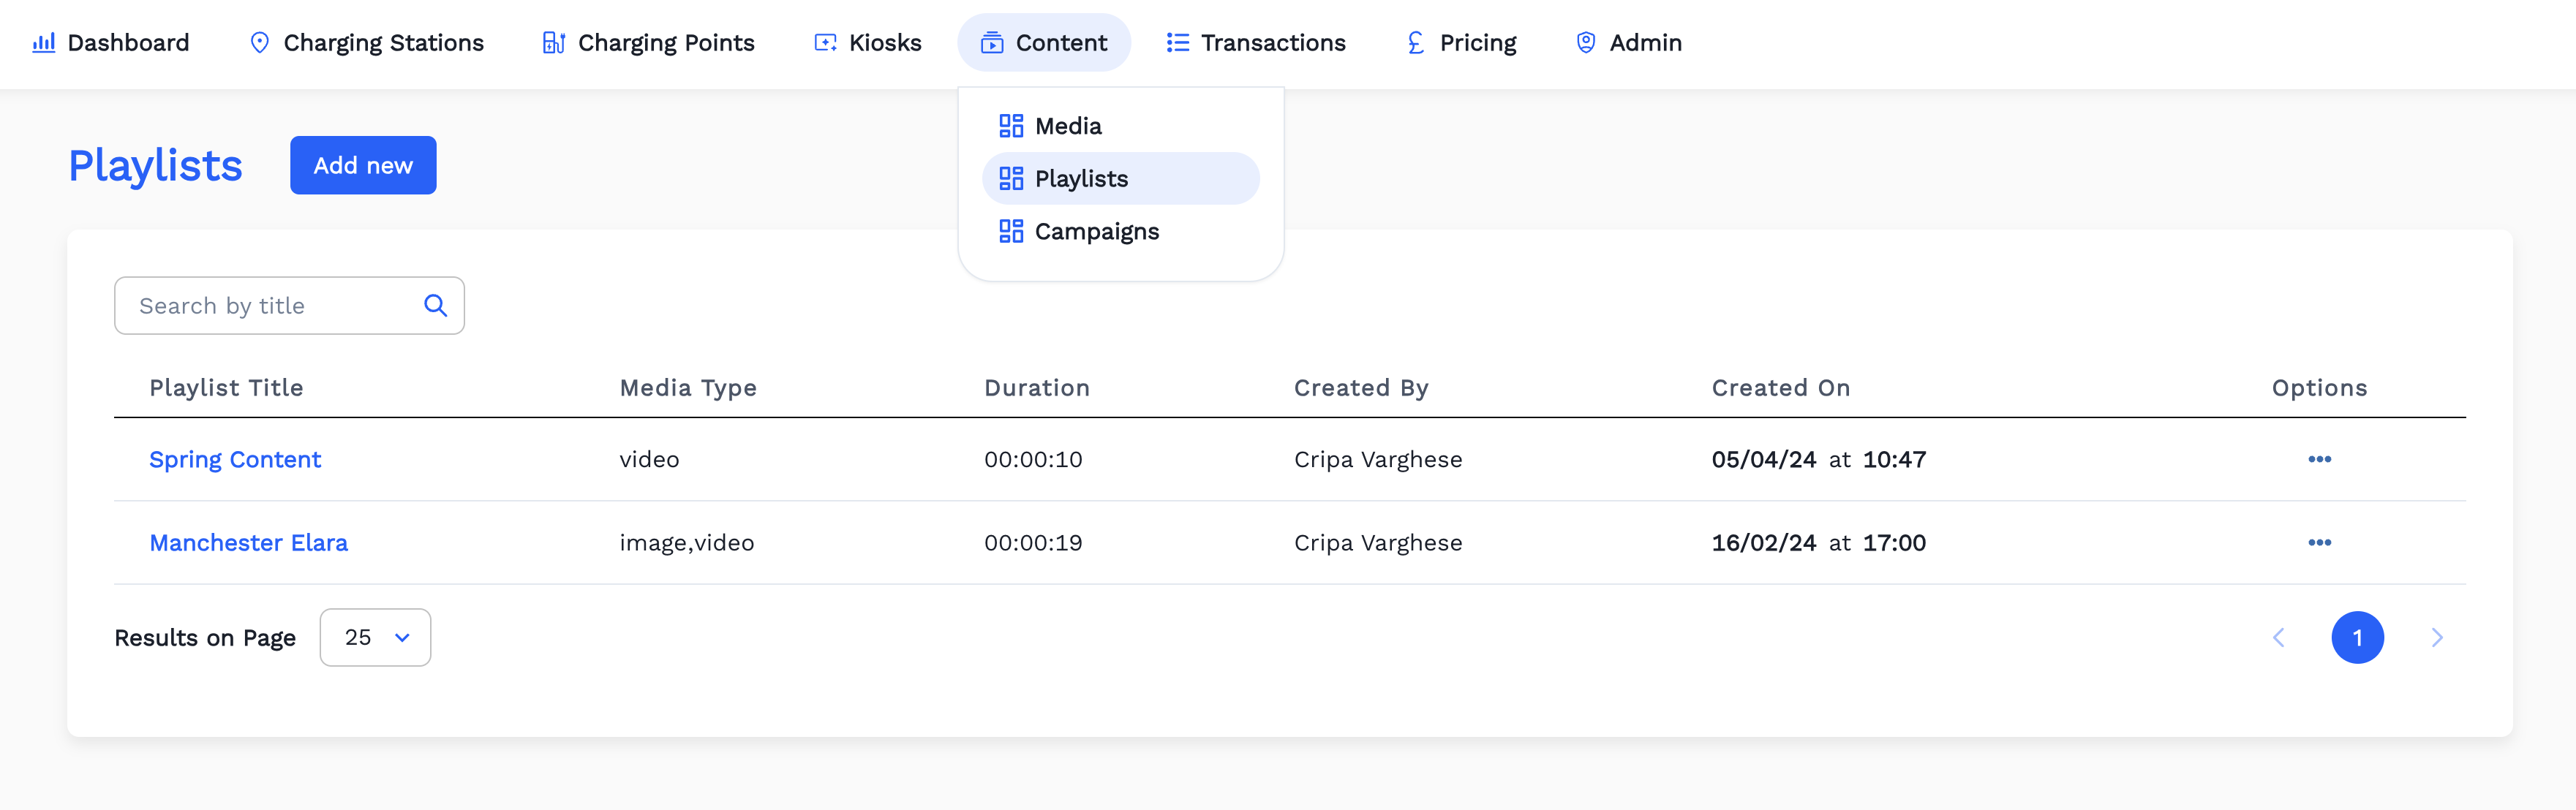The image size is (2576, 810).
Task: Choose Playlists in the Content submenu
Action: [1080, 179]
